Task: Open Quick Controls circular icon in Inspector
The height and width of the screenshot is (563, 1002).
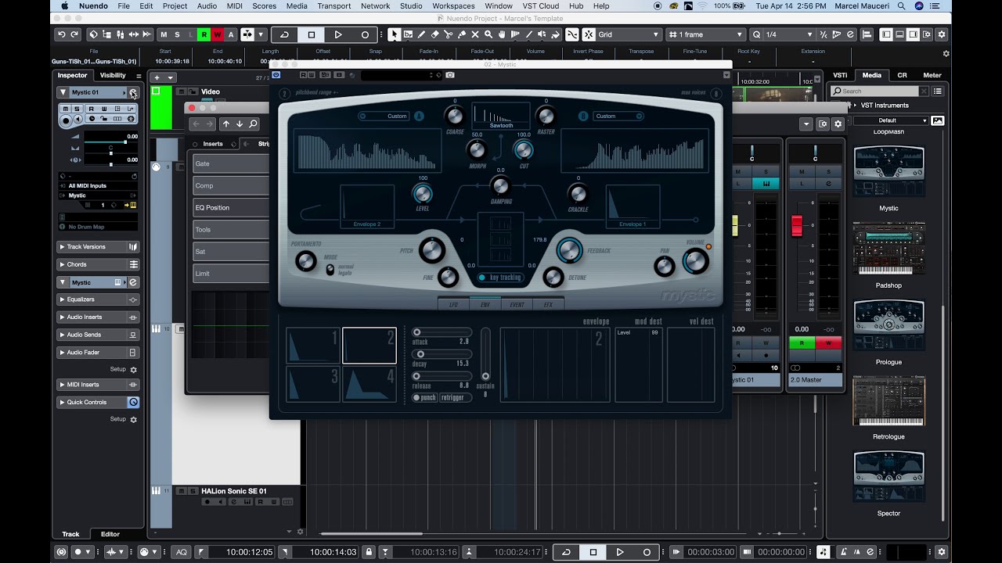Action: tap(133, 402)
